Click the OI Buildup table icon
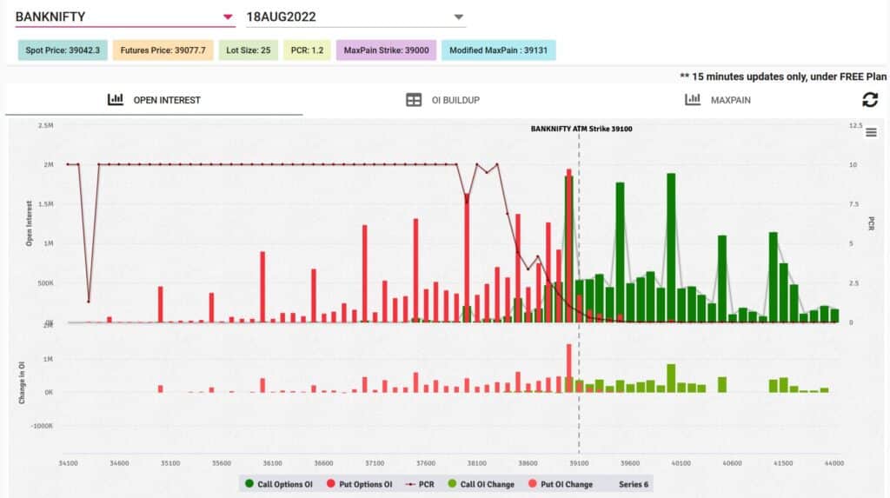Viewport: 890px width, 498px height. (414, 100)
